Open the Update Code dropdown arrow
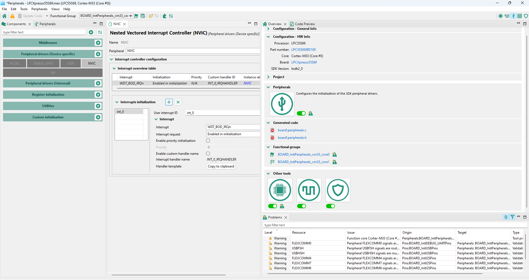 point(47,16)
